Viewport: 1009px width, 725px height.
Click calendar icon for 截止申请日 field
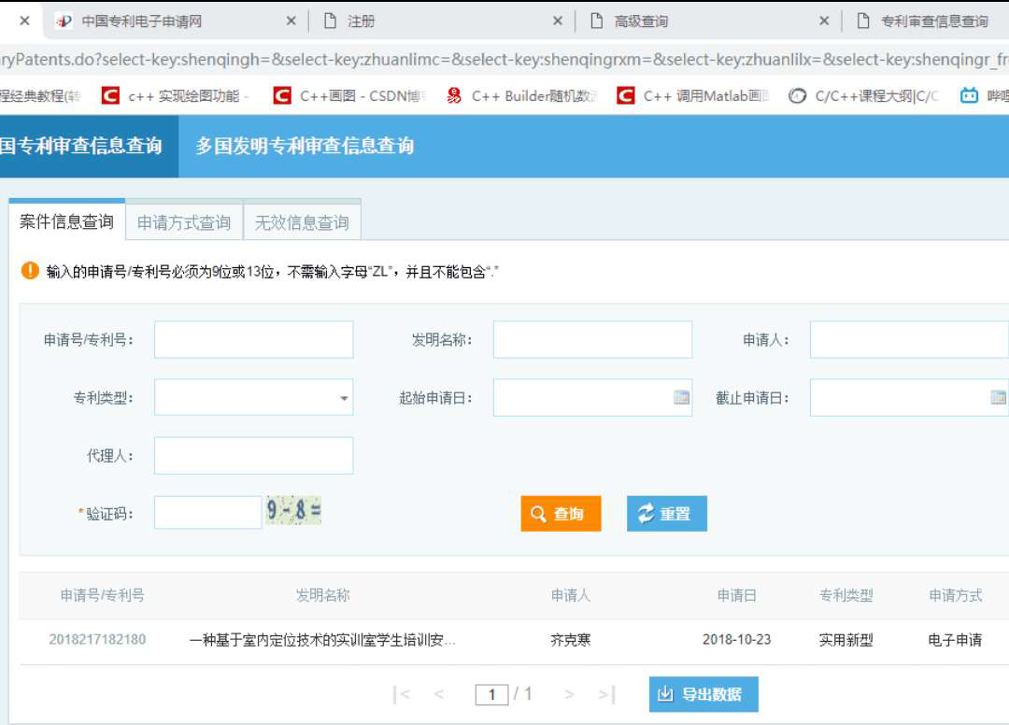pyautogui.click(x=998, y=397)
